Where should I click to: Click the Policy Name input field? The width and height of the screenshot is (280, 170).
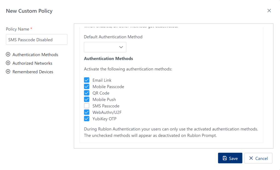click(x=36, y=39)
